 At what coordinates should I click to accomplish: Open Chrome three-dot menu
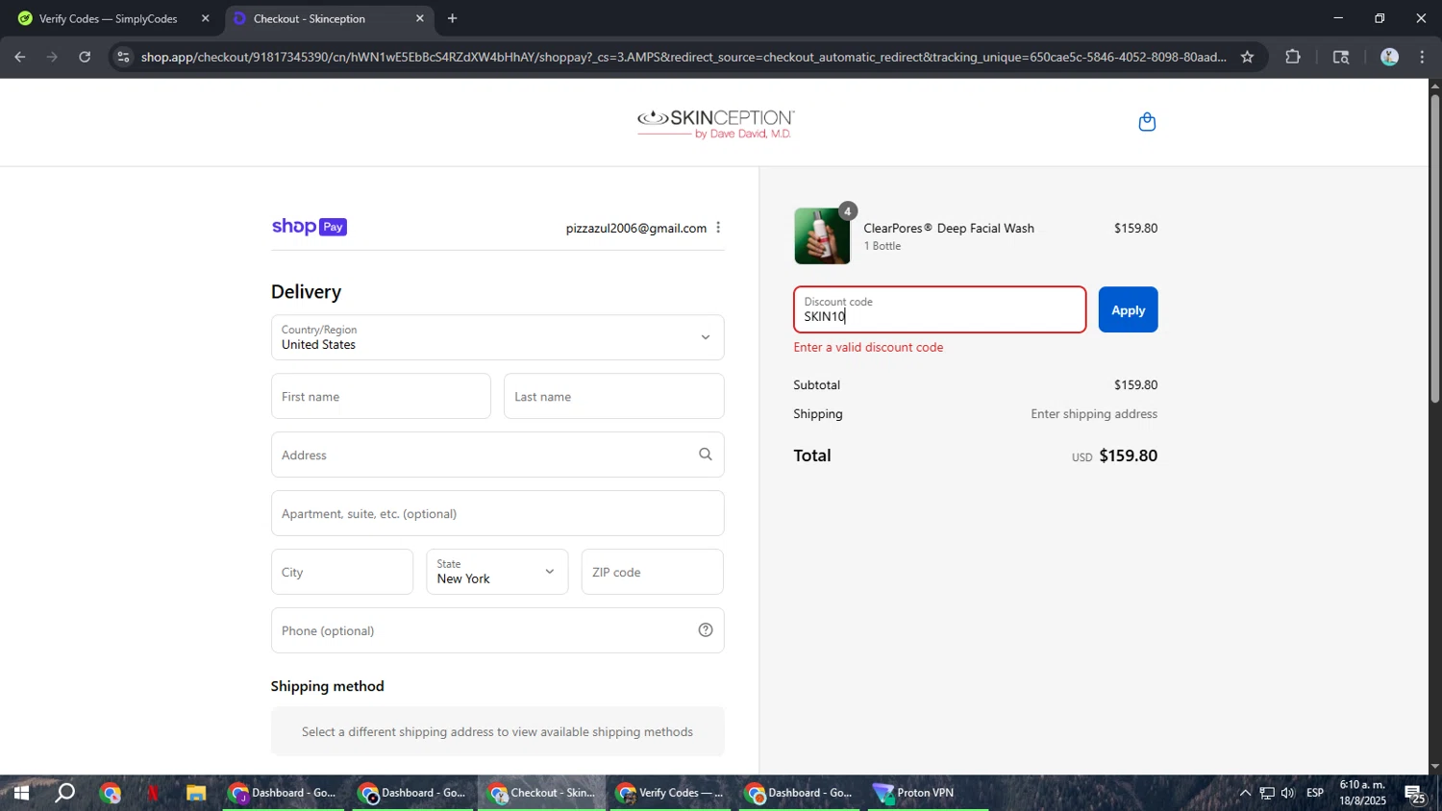(1422, 57)
